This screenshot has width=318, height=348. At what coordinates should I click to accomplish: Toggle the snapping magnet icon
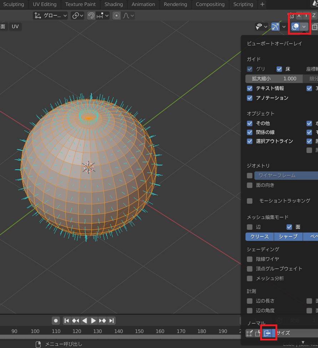pyautogui.click(x=91, y=16)
